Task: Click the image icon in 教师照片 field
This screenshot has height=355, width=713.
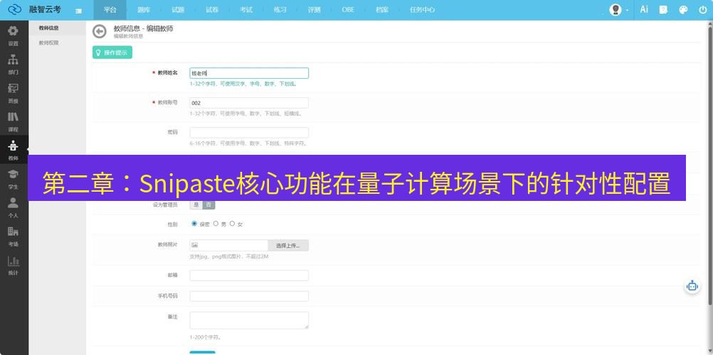Action: (x=195, y=245)
